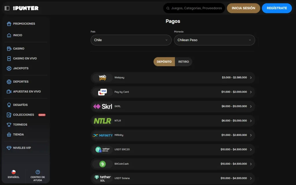Click the Desafíos medal icon
This screenshot has width=296, height=185.
click(9, 105)
